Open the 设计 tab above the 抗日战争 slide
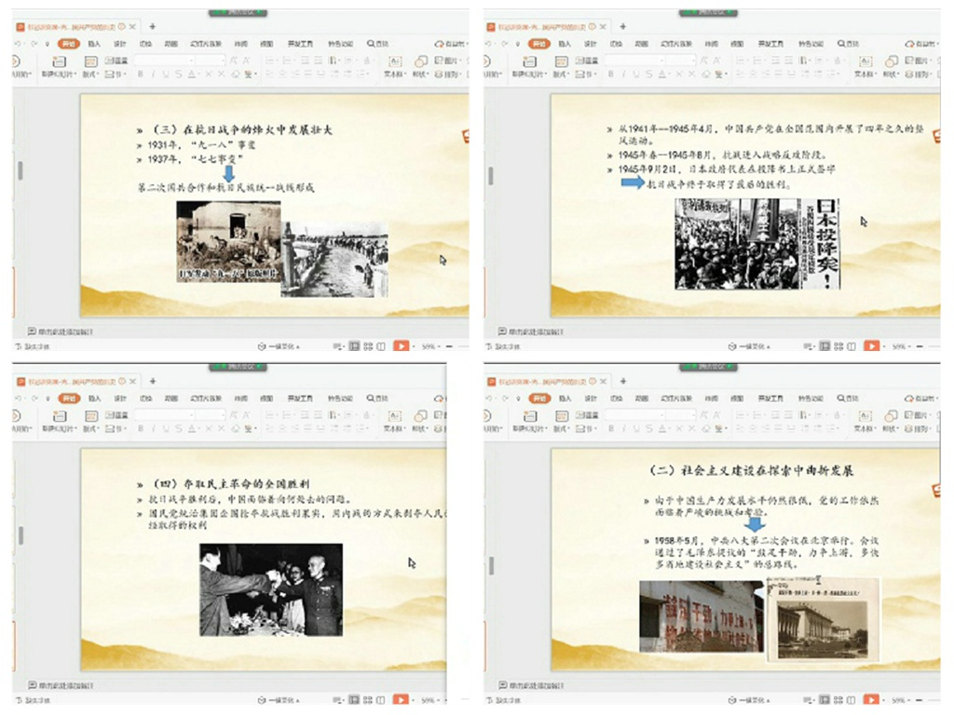 [x=120, y=44]
